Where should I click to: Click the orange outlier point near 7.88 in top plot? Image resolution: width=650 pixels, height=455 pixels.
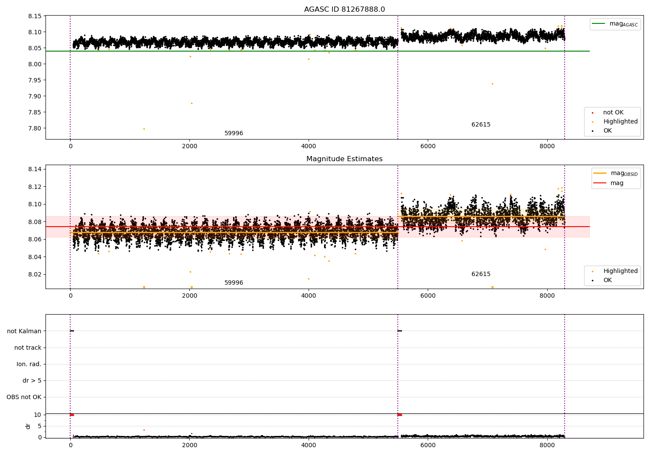click(192, 103)
